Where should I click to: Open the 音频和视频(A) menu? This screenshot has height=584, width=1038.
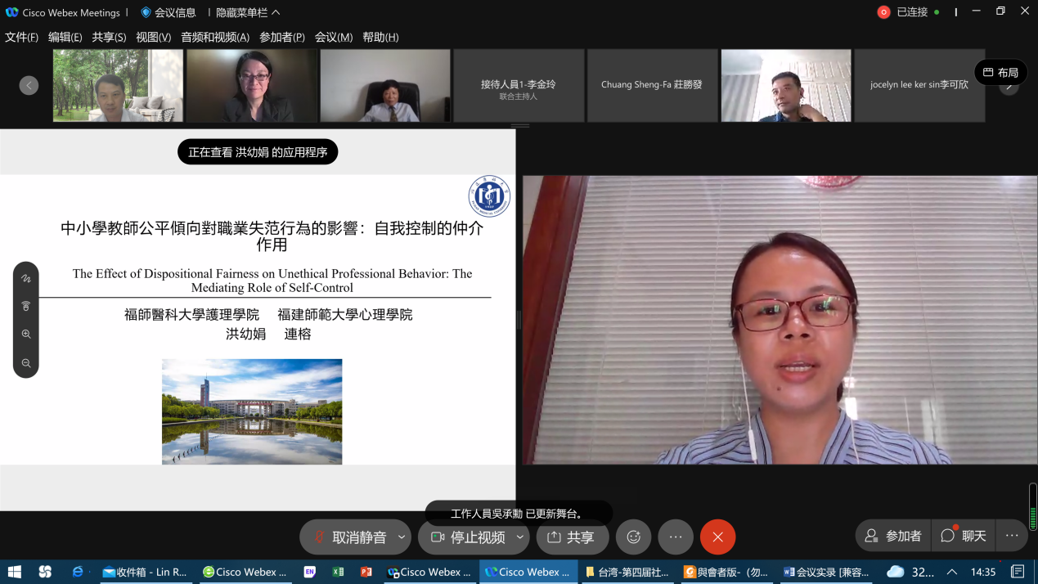point(215,37)
